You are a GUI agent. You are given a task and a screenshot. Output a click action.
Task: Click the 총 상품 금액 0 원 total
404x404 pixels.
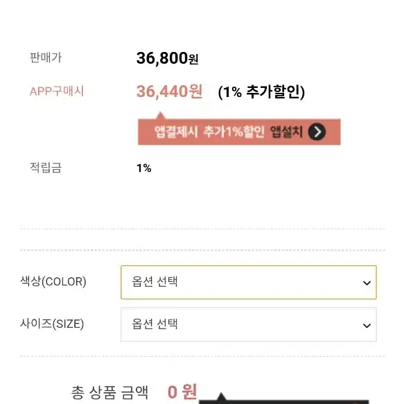tap(134, 392)
